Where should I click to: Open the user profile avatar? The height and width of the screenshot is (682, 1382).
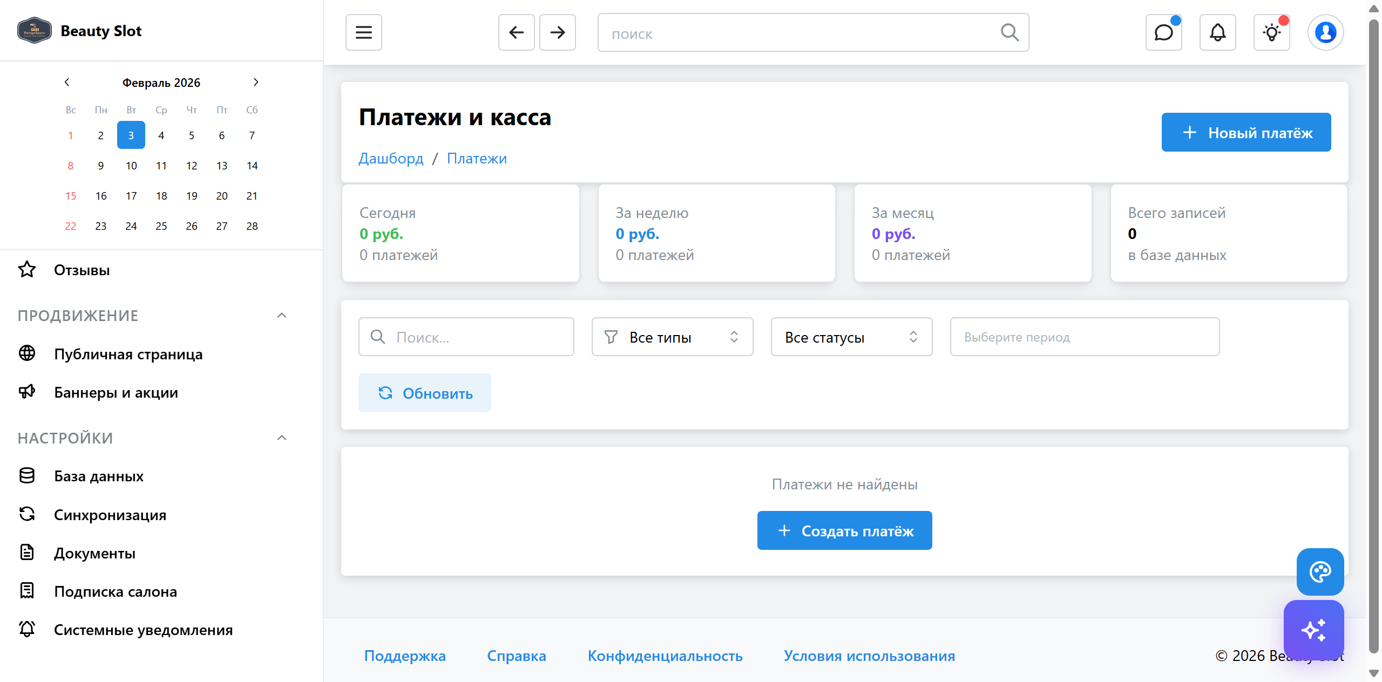pyautogui.click(x=1325, y=32)
